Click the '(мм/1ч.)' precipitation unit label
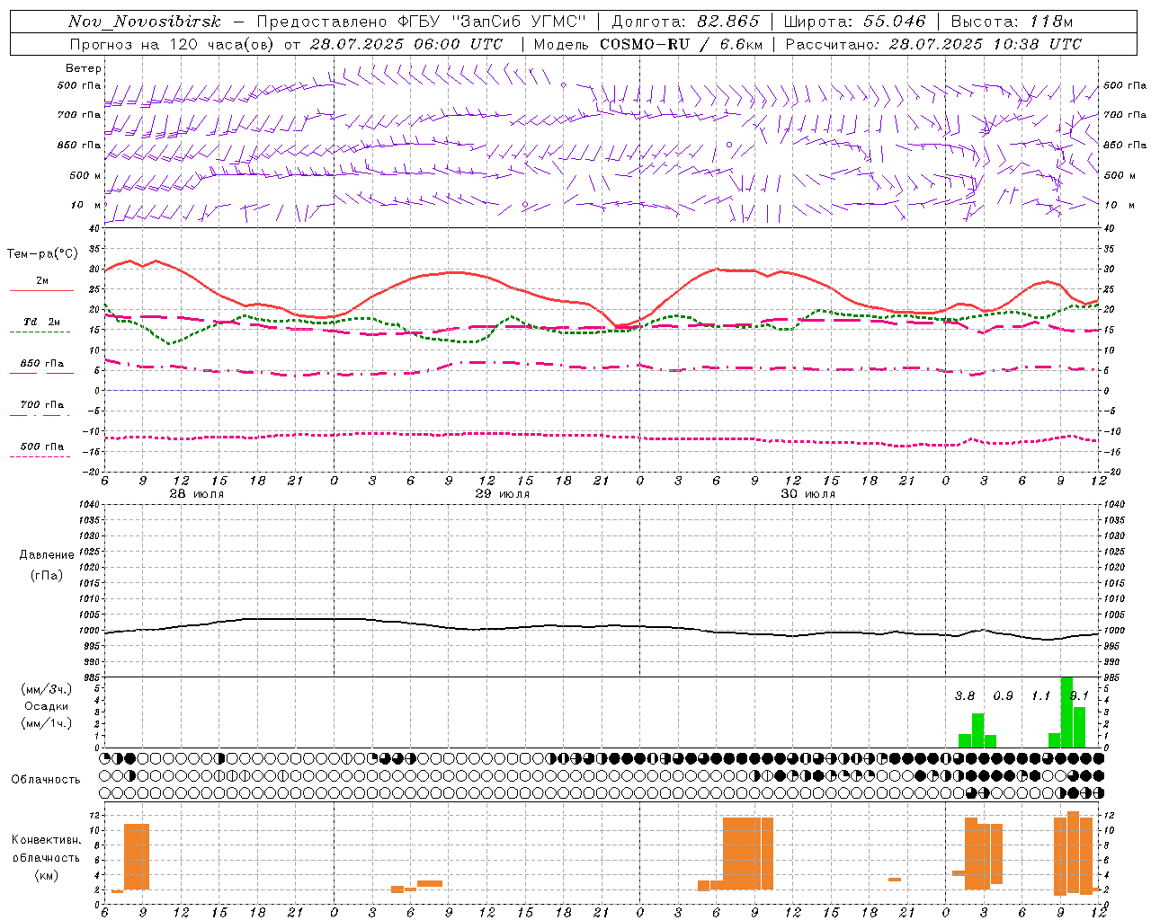This screenshot has height=920, width=1151. click(x=47, y=723)
